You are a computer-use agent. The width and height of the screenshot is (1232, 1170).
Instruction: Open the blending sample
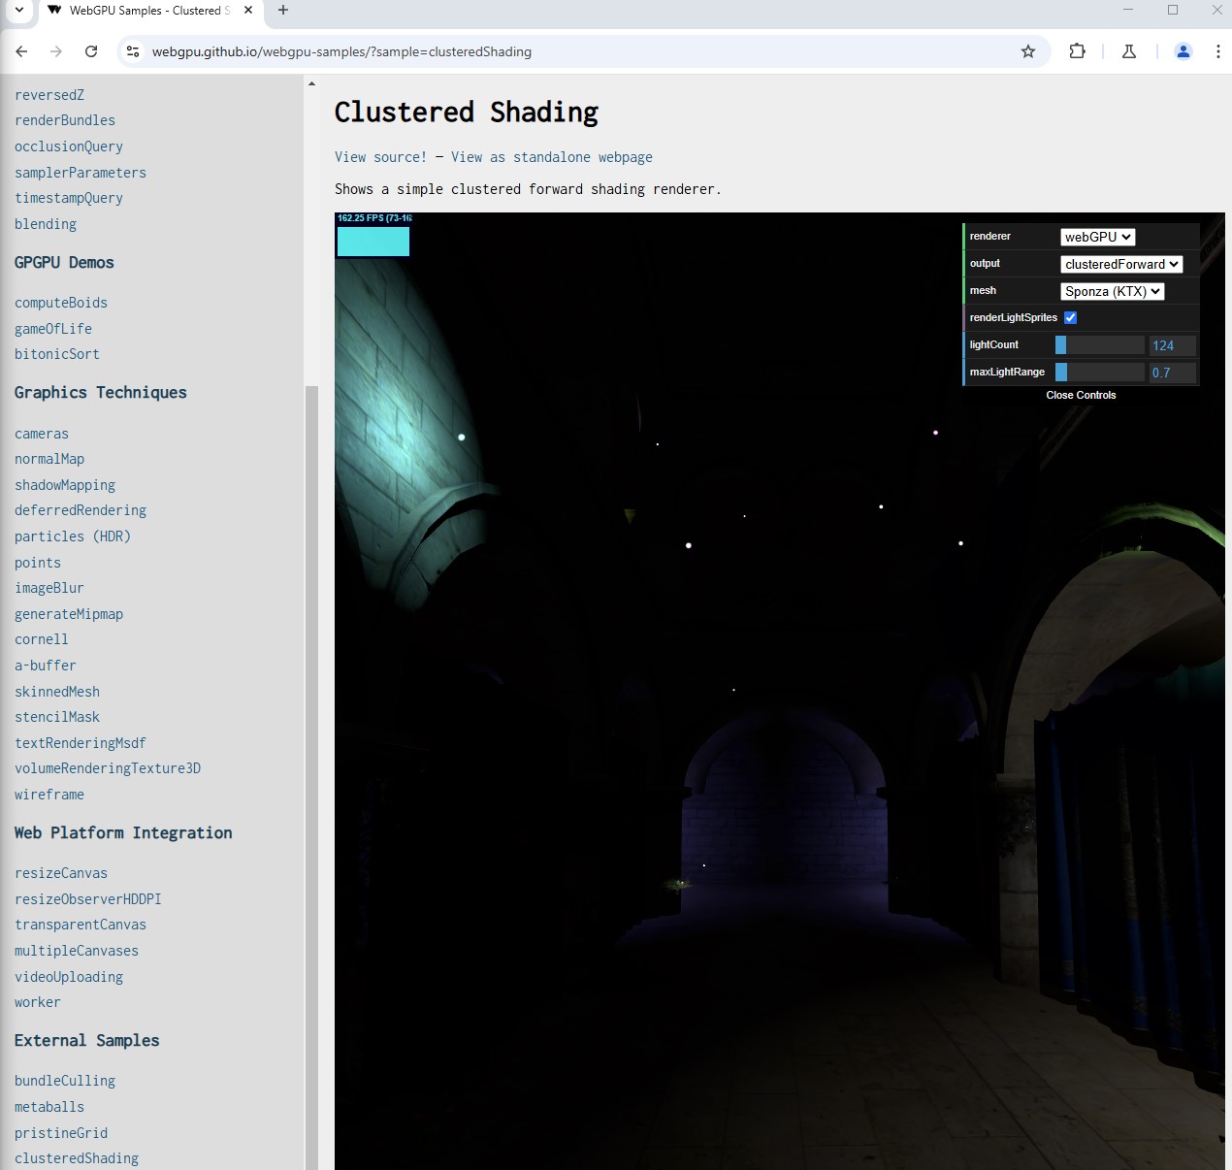point(46,224)
